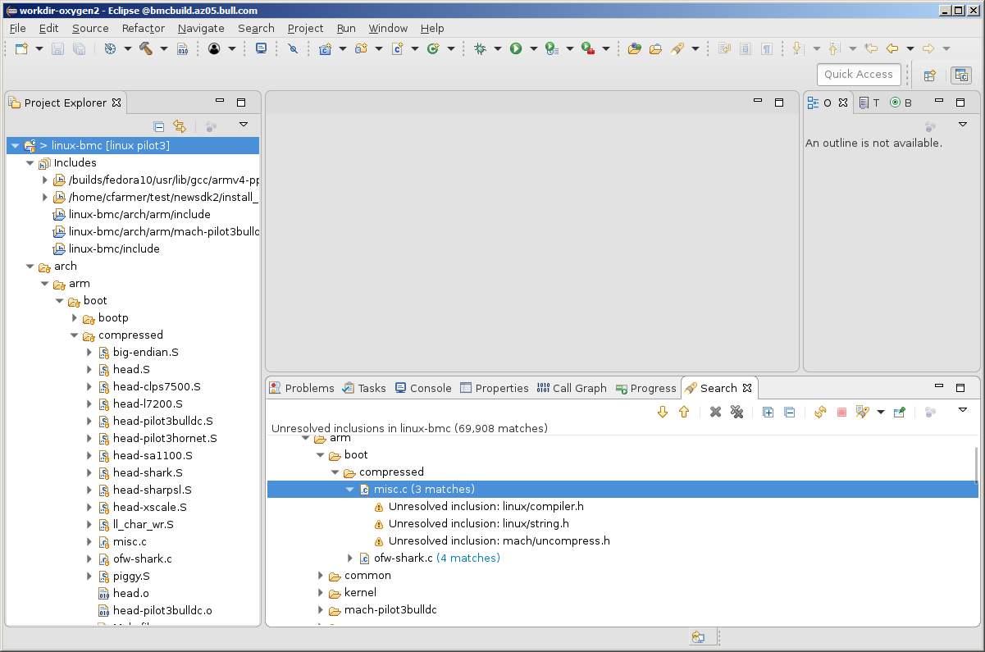Screen dimensions: 985x652
Task: Click the Open Perspective icon
Action: click(x=929, y=75)
